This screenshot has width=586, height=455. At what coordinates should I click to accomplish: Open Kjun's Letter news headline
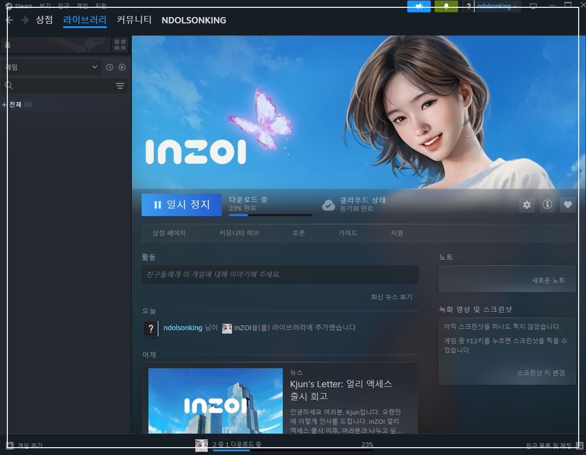point(341,390)
